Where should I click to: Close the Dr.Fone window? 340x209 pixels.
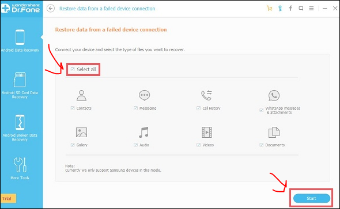[335, 9]
